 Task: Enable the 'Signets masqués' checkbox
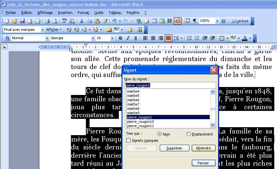click(129, 140)
